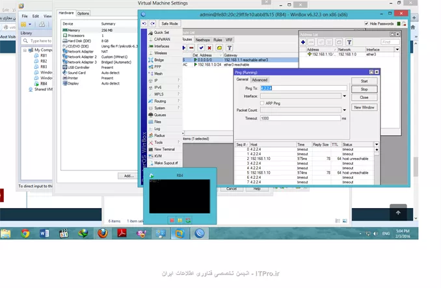Open Quick Set in WinBox sidebar
Image resolution: width=441 pixels, height=288 pixels.
coord(161,33)
